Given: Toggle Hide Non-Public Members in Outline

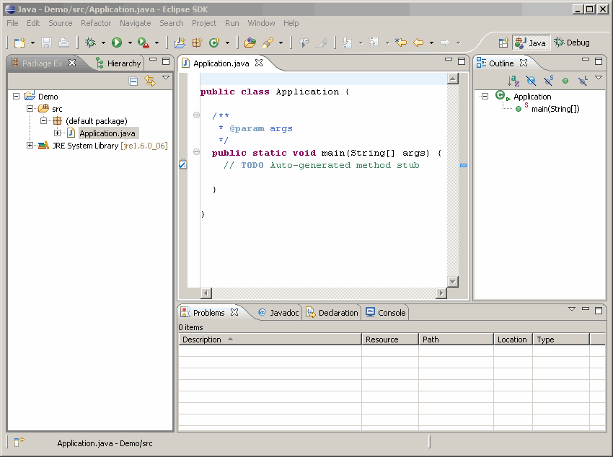Looking at the screenshot, I should pyautogui.click(x=565, y=81).
